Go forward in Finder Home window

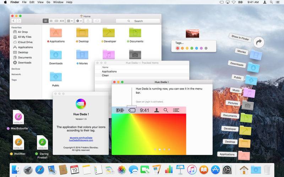pos(19,21)
